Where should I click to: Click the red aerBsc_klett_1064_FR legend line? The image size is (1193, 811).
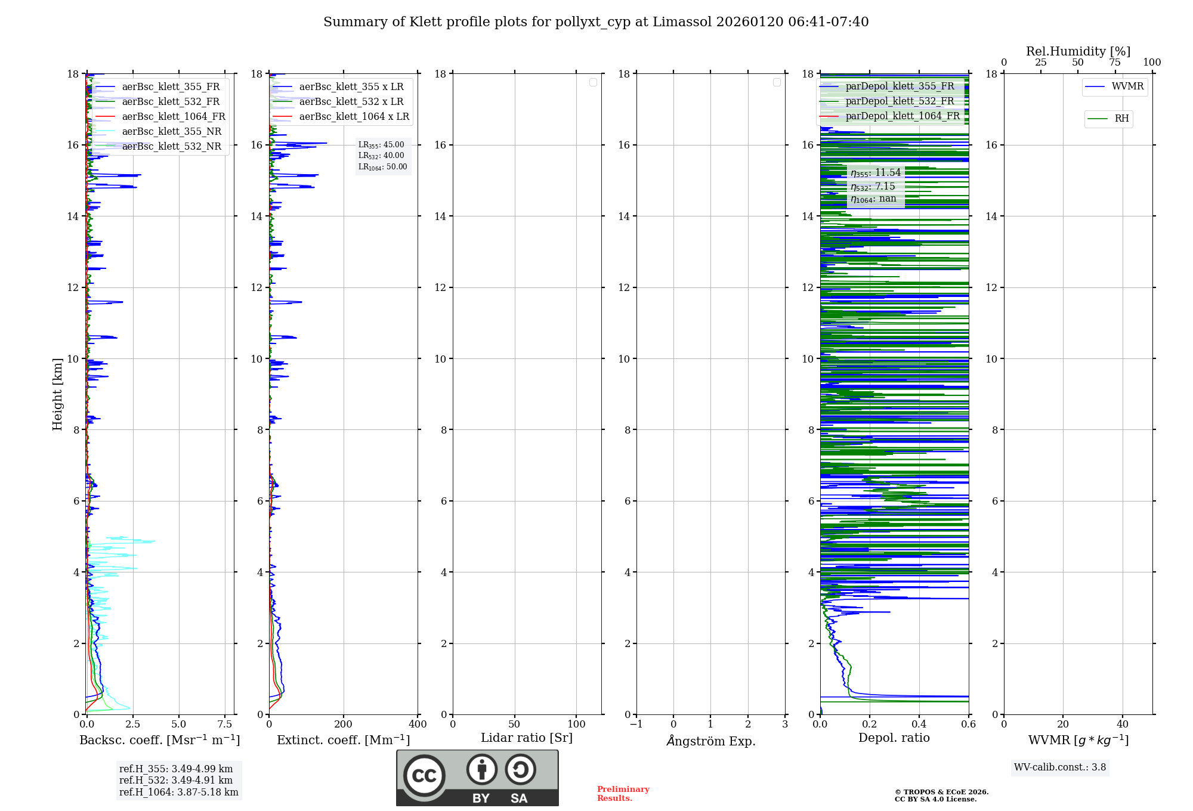pos(105,117)
